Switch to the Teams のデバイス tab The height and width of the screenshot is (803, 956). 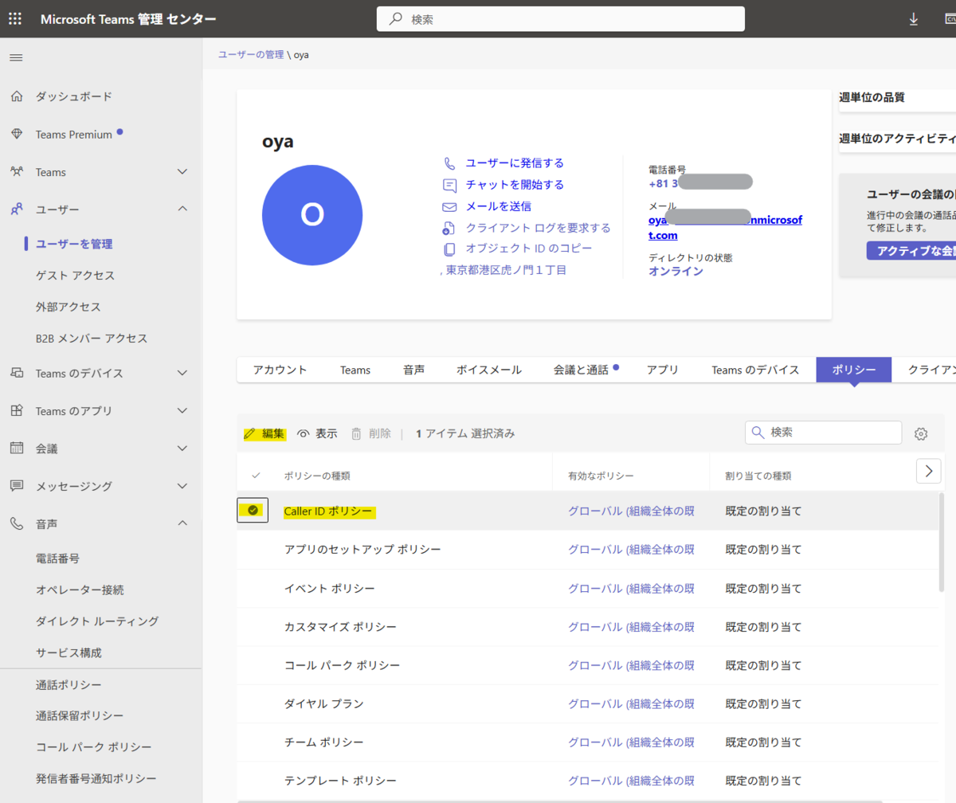(x=755, y=370)
